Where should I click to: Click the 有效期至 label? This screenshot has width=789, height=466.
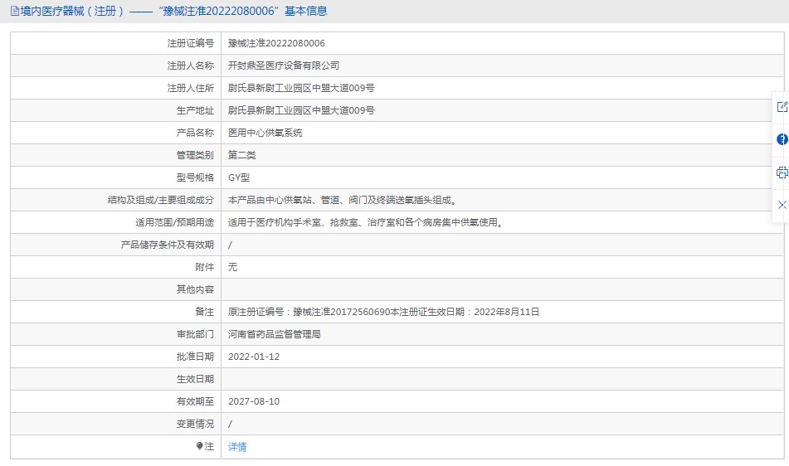coord(195,401)
